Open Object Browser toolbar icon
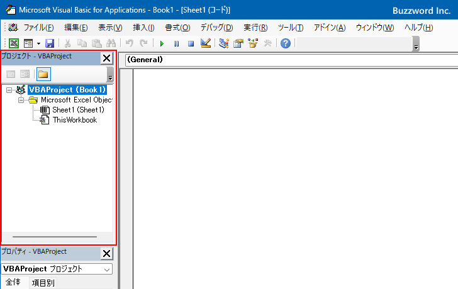The image size is (458, 289). pos(253,43)
